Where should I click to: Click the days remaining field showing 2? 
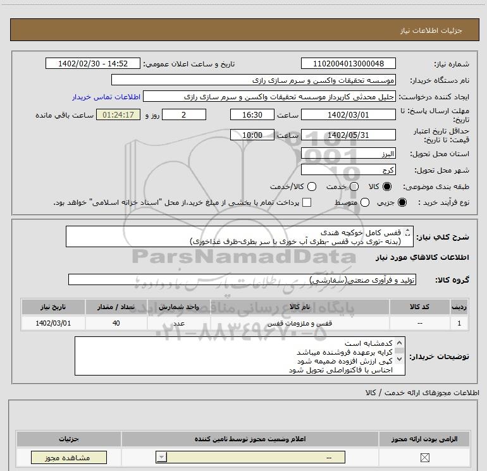pos(184,114)
